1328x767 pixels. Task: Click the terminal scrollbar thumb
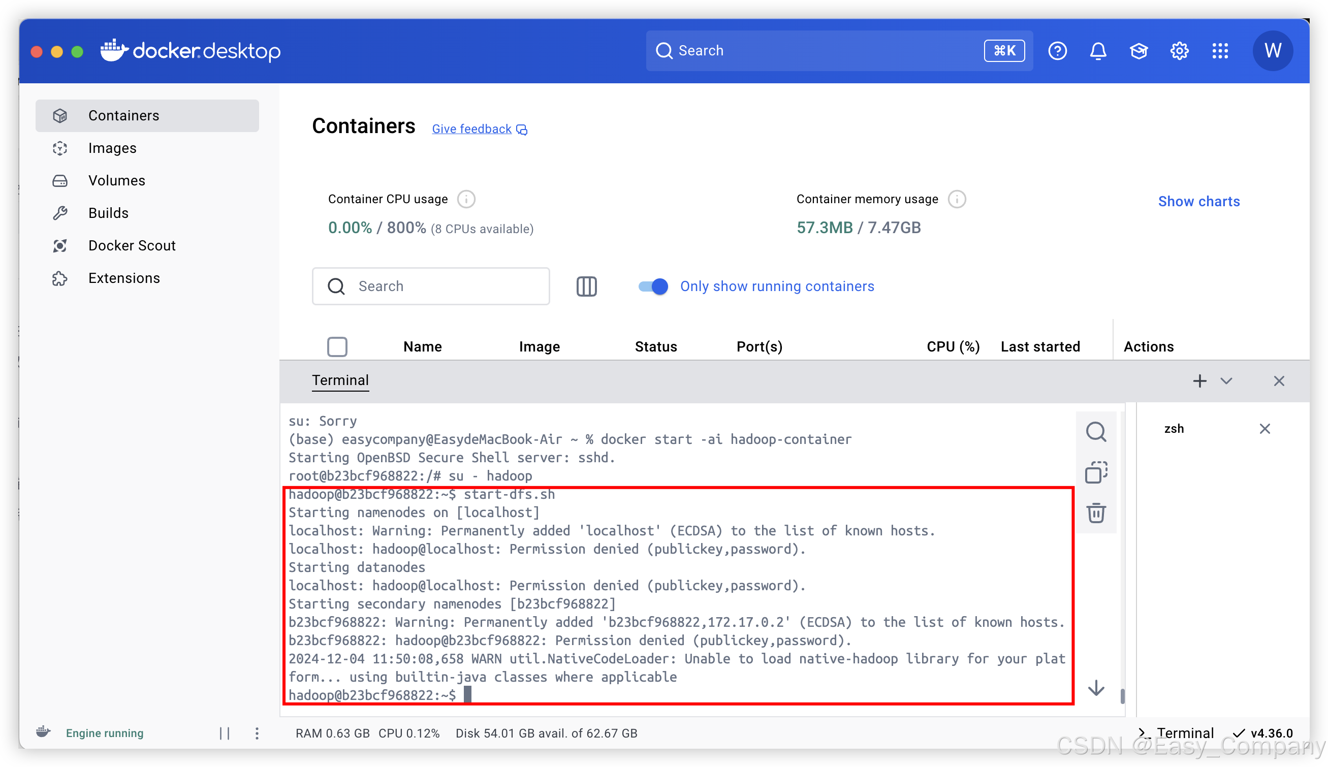[1122, 696]
